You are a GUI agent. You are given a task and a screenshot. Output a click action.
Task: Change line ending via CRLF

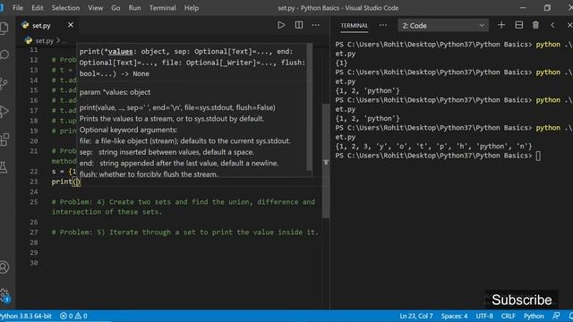point(508,316)
